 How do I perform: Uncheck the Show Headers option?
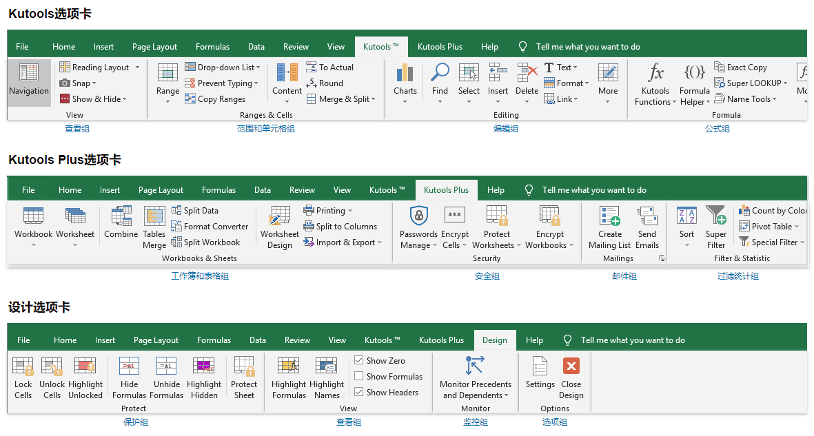click(358, 392)
